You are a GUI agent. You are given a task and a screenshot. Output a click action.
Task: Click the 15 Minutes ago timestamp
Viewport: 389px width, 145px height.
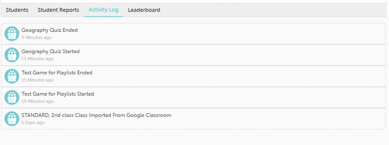click(x=38, y=80)
